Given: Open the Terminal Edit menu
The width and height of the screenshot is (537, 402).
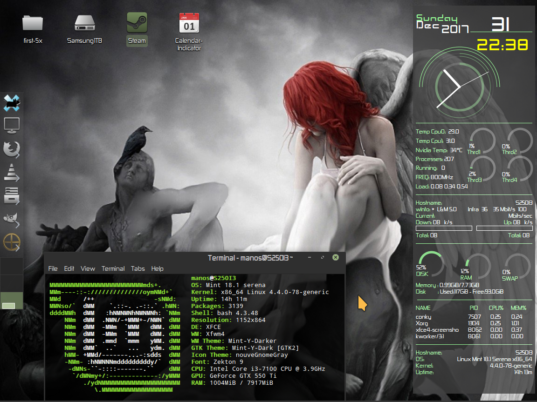Looking at the screenshot, I should coord(69,268).
